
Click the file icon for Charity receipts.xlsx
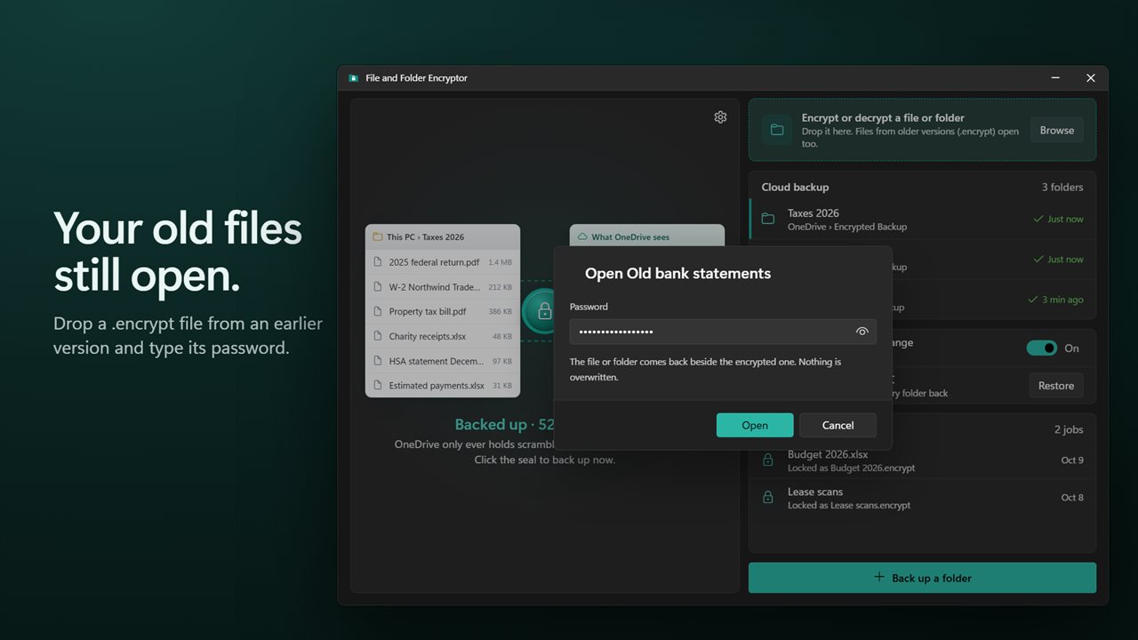point(378,337)
